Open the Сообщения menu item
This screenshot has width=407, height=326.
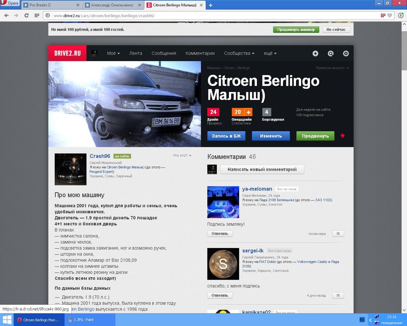point(164,53)
